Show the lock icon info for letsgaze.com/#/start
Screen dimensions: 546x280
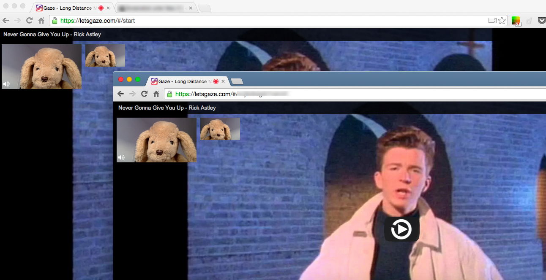[x=55, y=20]
